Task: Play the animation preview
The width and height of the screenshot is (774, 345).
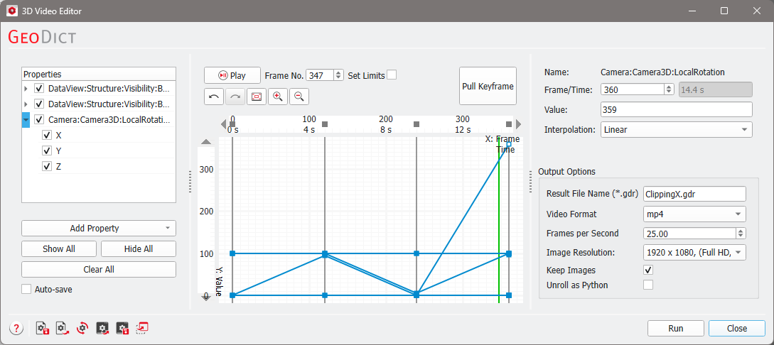Action: click(x=232, y=75)
